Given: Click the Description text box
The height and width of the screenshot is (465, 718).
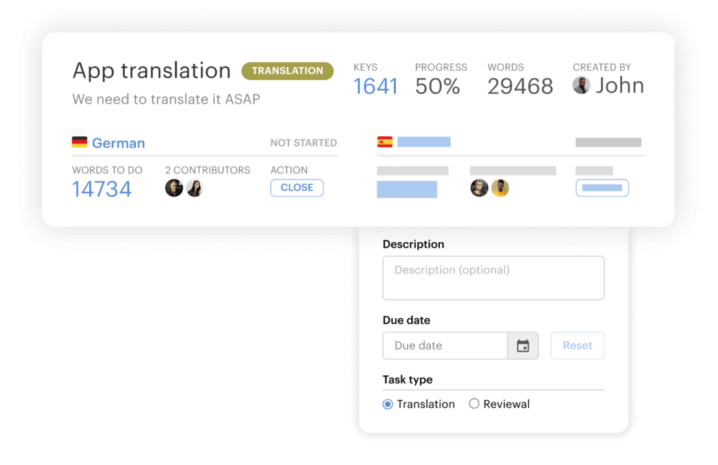Looking at the screenshot, I should pos(494,278).
